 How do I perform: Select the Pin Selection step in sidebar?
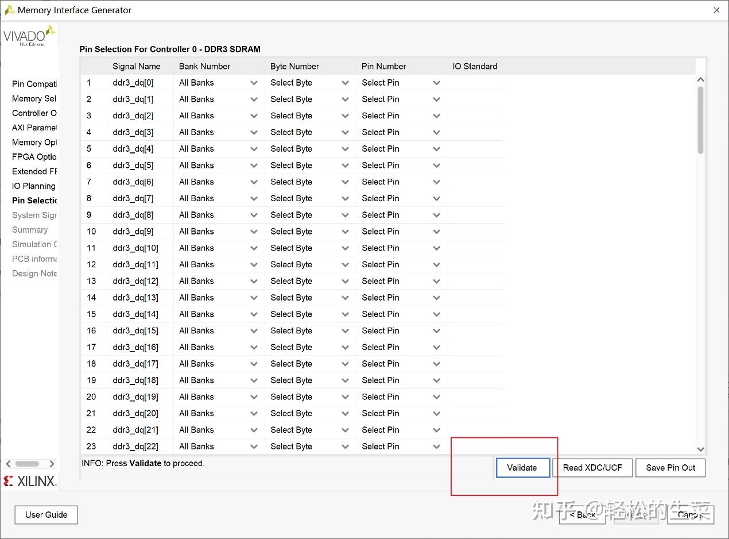pos(34,201)
